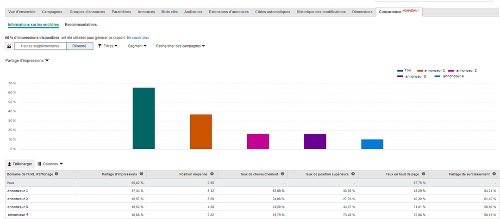This screenshot has width=500, height=219.
Task: Click the chart view icon button
Action: [9, 46]
